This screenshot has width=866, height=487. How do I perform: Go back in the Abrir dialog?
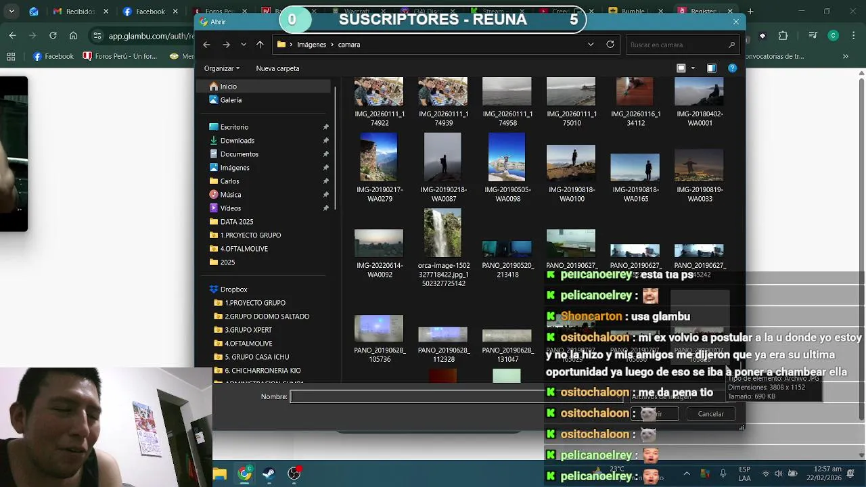coord(207,45)
